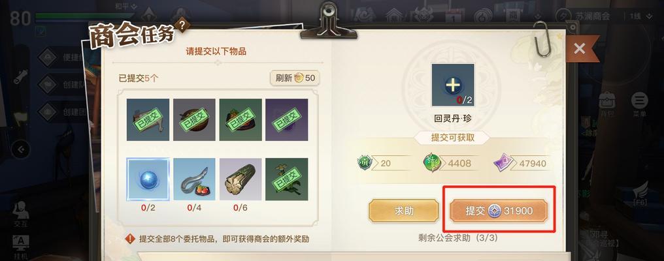The width and height of the screenshot is (664, 261).
Task: Click the 刷新 50 refresh button
Action: pyautogui.click(x=295, y=78)
